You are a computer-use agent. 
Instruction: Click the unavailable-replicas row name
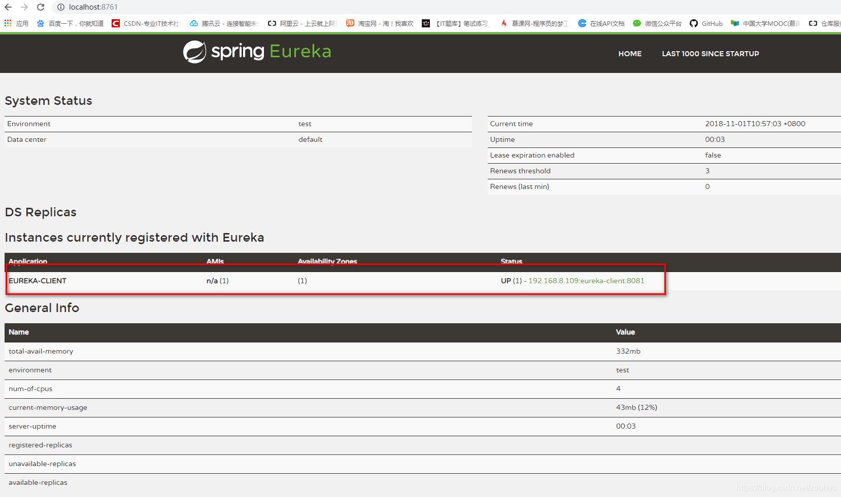pos(42,464)
